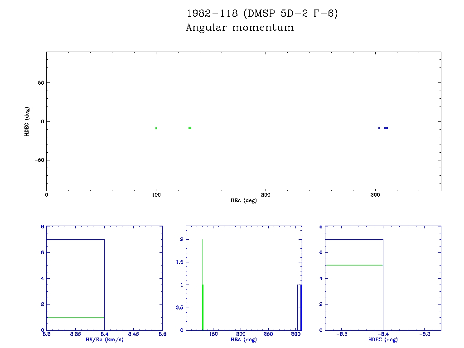Click the "-8.3" tick label on HDEC histogram
The image size is (464, 348).
tap(425, 334)
